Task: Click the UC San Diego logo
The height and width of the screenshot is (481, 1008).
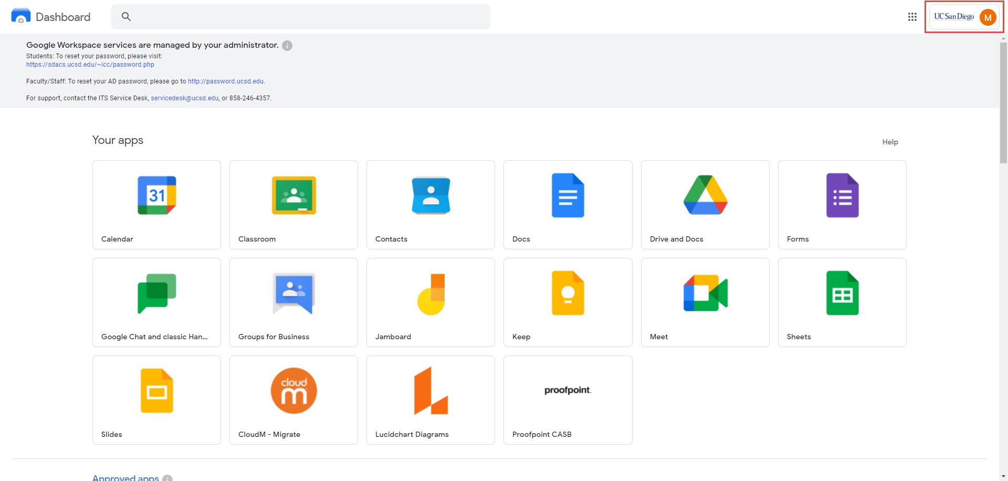Action: pyautogui.click(x=954, y=17)
